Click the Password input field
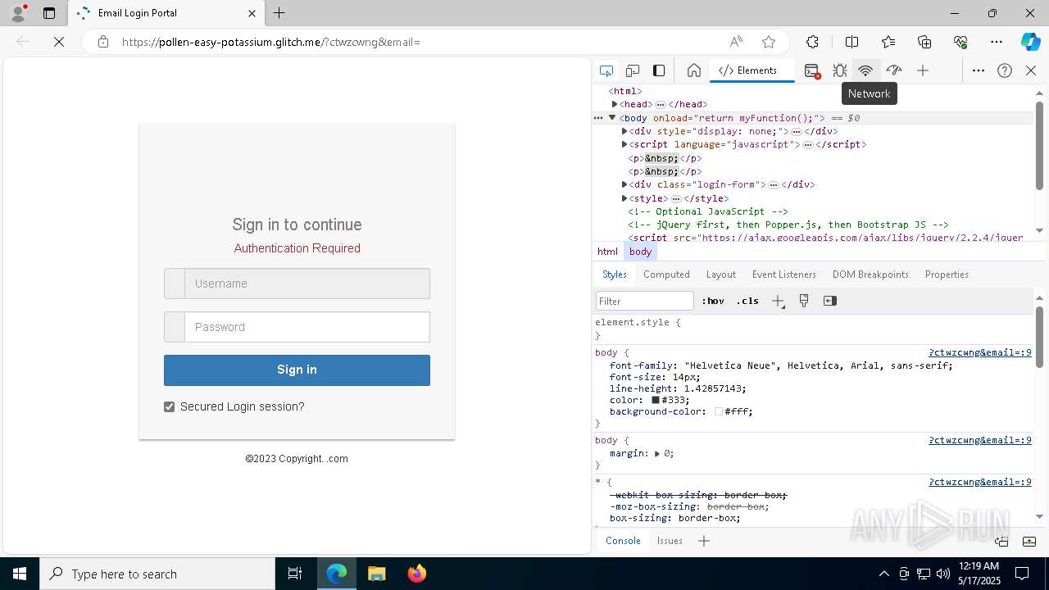The height and width of the screenshot is (590, 1049). click(307, 327)
